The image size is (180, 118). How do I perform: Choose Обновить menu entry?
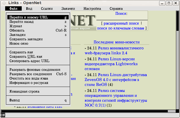click(38, 31)
